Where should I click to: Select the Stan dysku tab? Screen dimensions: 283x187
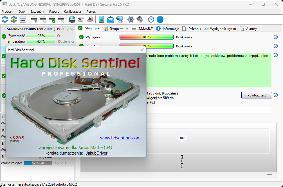[90, 28]
